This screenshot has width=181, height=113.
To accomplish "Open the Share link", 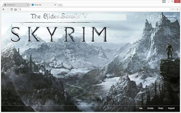I will pyautogui.click(x=161, y=108).
